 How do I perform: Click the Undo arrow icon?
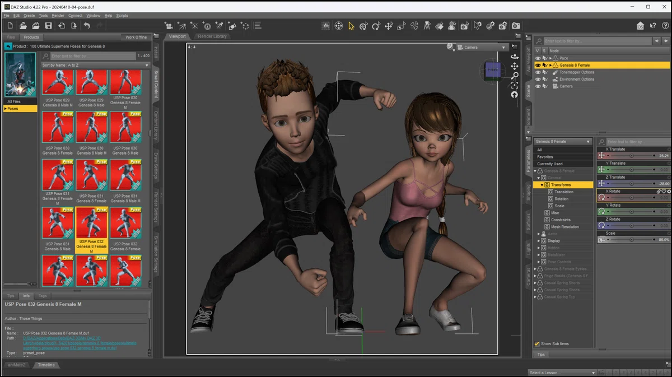(87, 26)
